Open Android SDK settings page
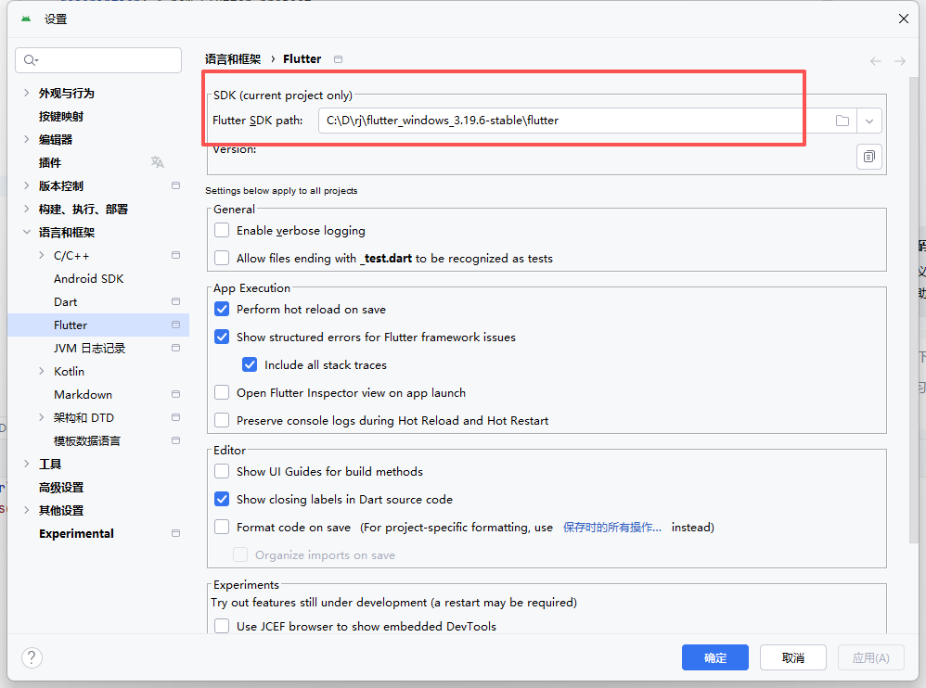926x688 pixels. pyautogui.click(x=88, y=278)
